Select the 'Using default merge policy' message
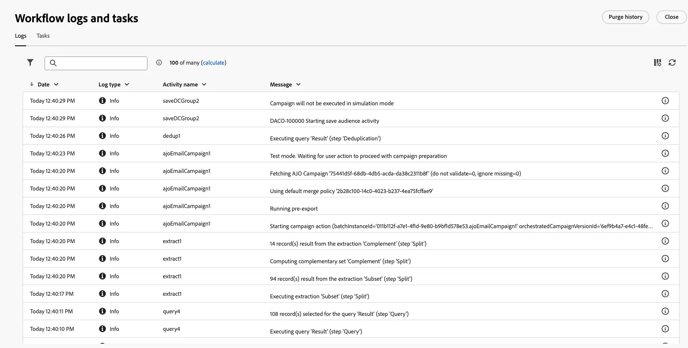The width and height of the screenshot is (688, 348). [x=352, y=191]
